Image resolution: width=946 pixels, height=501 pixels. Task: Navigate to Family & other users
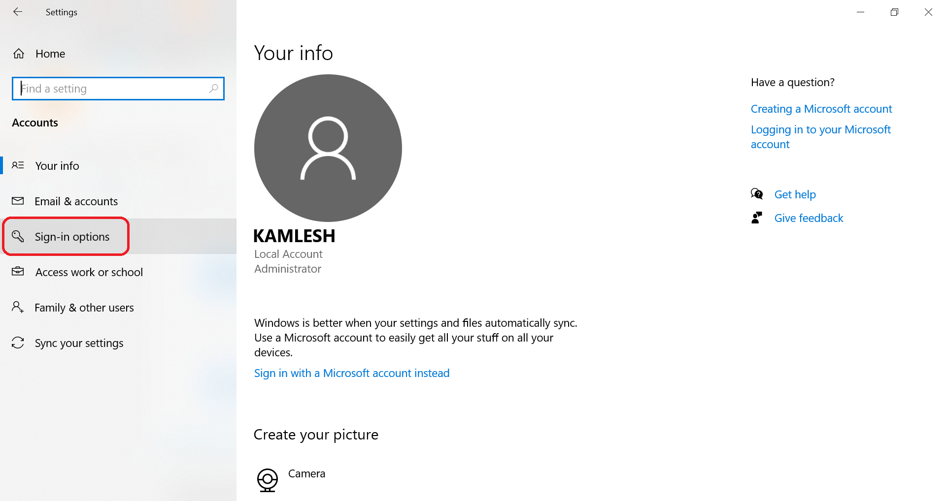tap(84, 307)
